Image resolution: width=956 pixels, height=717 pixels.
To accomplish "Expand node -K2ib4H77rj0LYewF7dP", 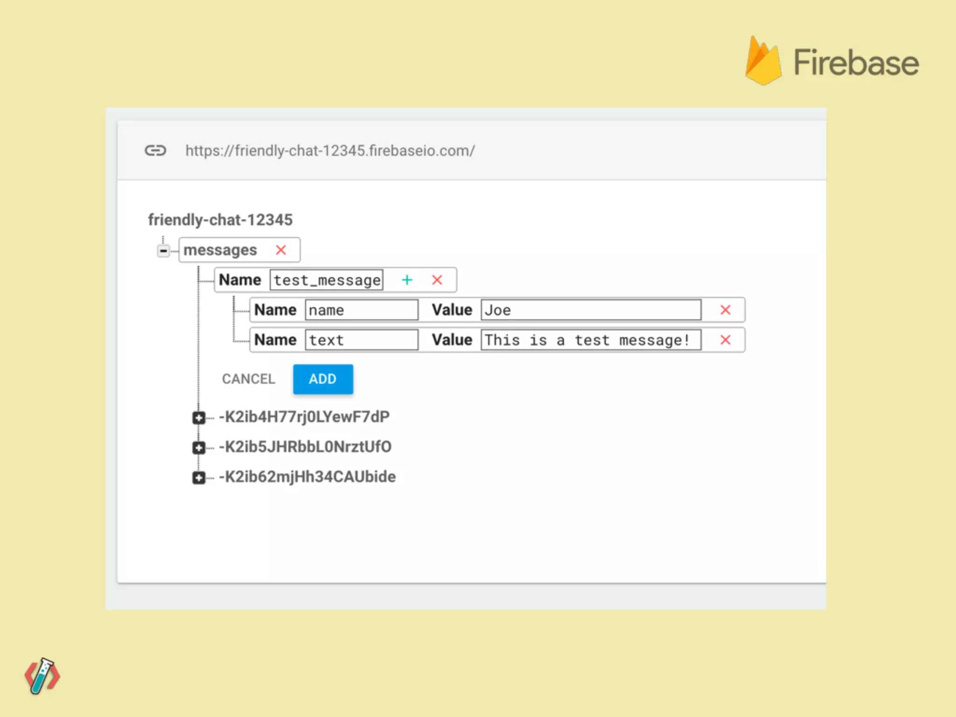I will (198, 417).
